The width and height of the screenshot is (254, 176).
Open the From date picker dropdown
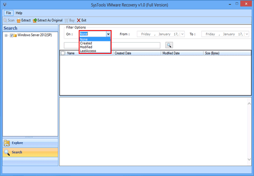(182, 34)
